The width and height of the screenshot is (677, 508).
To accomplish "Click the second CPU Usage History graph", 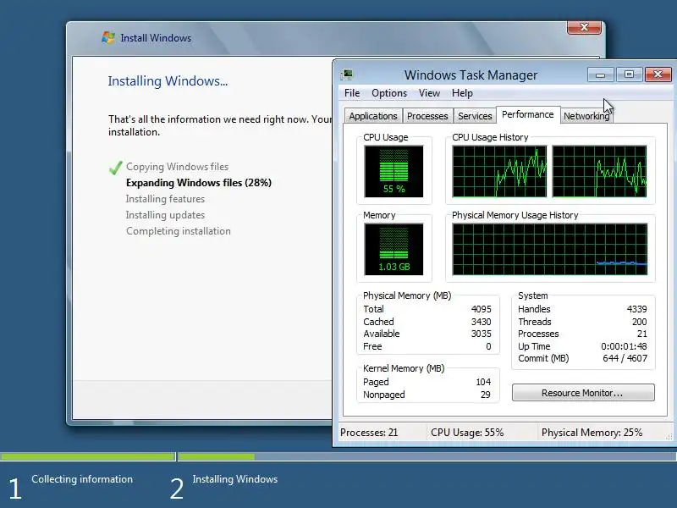I will (599, 172).
